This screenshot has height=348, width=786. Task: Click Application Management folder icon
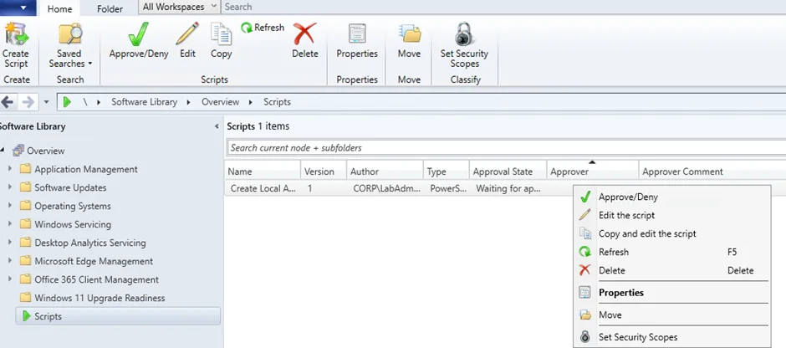25,169
